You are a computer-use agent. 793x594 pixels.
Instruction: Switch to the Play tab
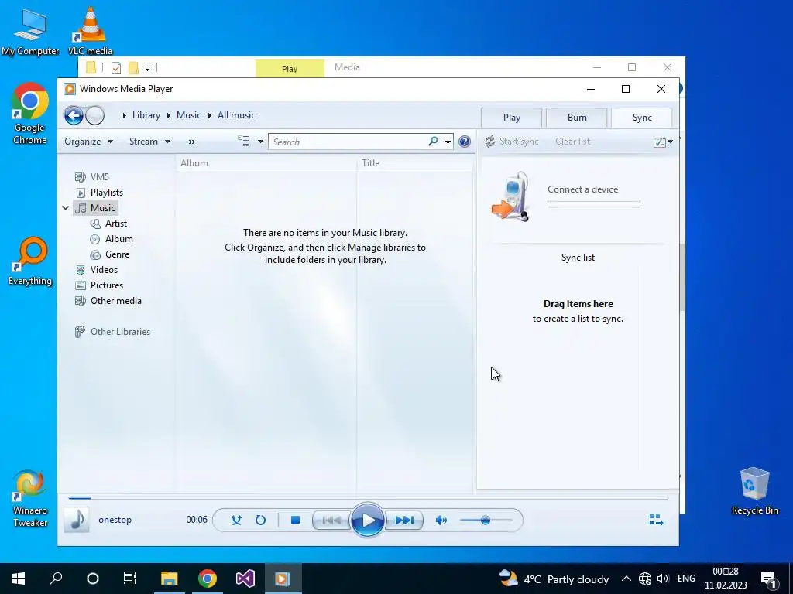coord(511,118)
